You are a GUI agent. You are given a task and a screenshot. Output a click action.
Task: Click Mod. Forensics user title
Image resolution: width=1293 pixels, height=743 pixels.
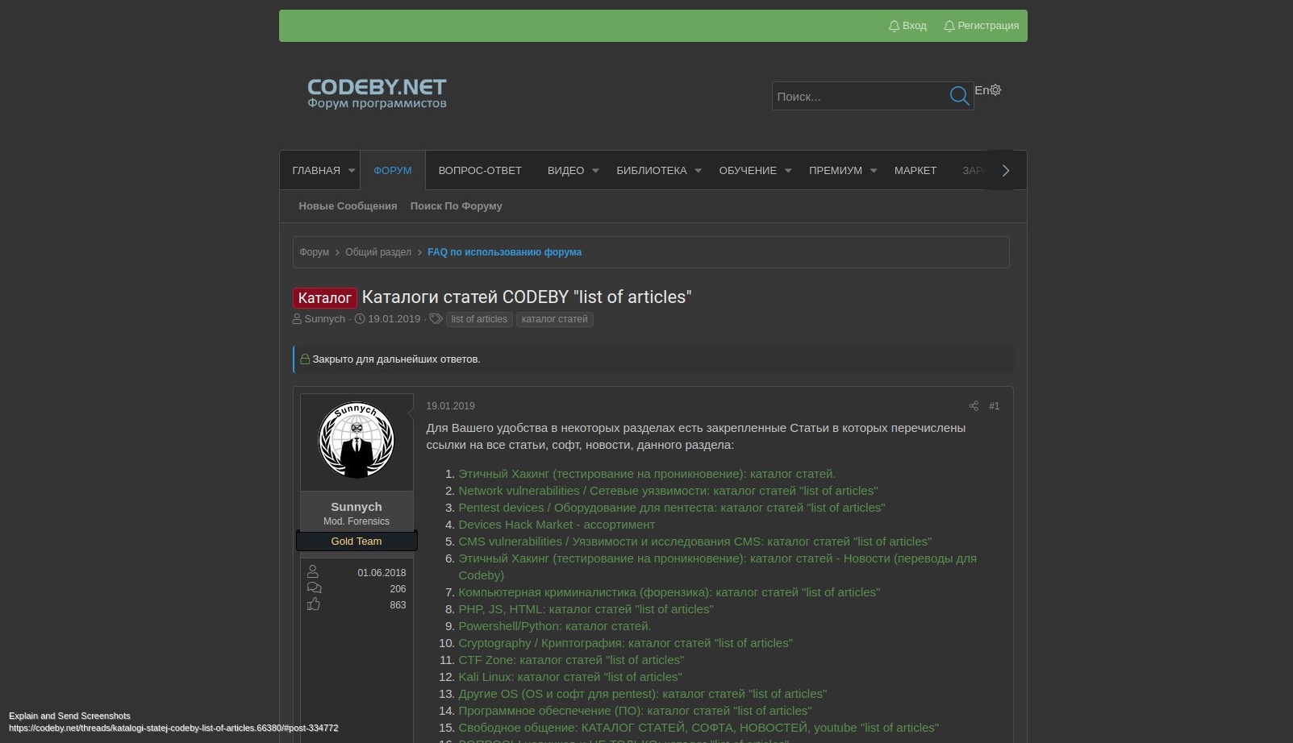357,521
